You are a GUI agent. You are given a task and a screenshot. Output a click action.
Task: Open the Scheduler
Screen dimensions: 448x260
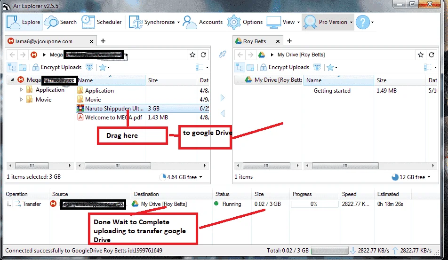click(102, 22)
